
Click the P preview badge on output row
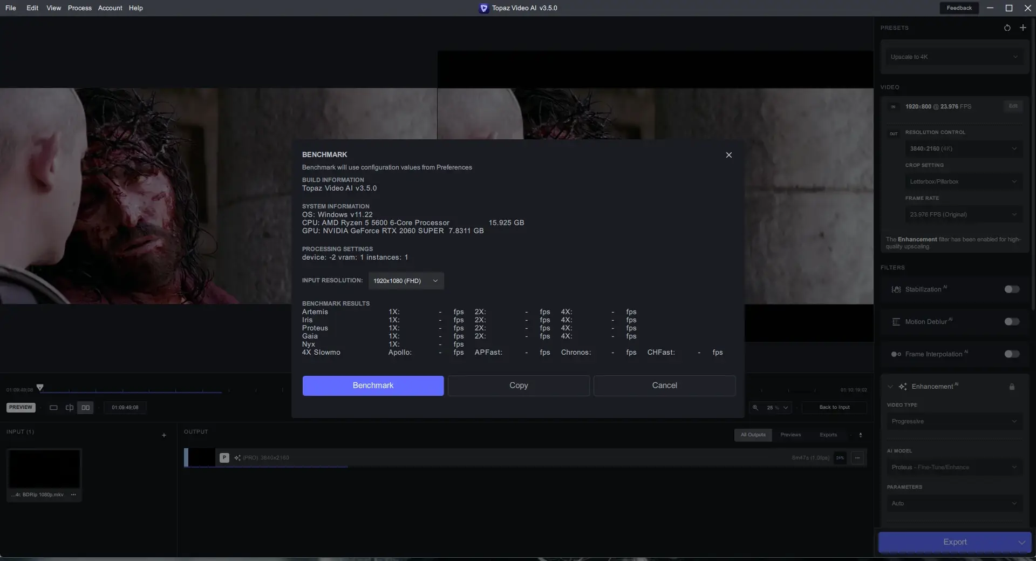coord(224,458)
